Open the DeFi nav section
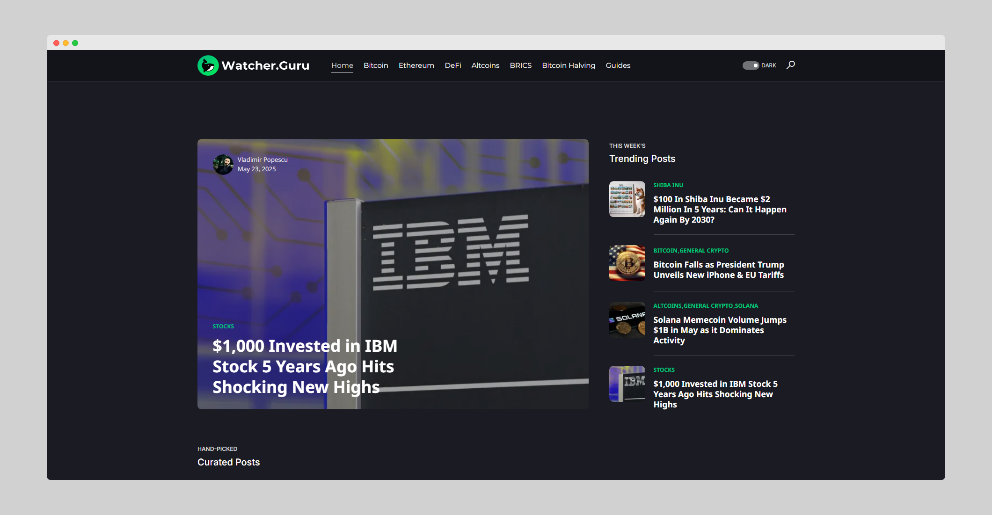 click(453, 65)
